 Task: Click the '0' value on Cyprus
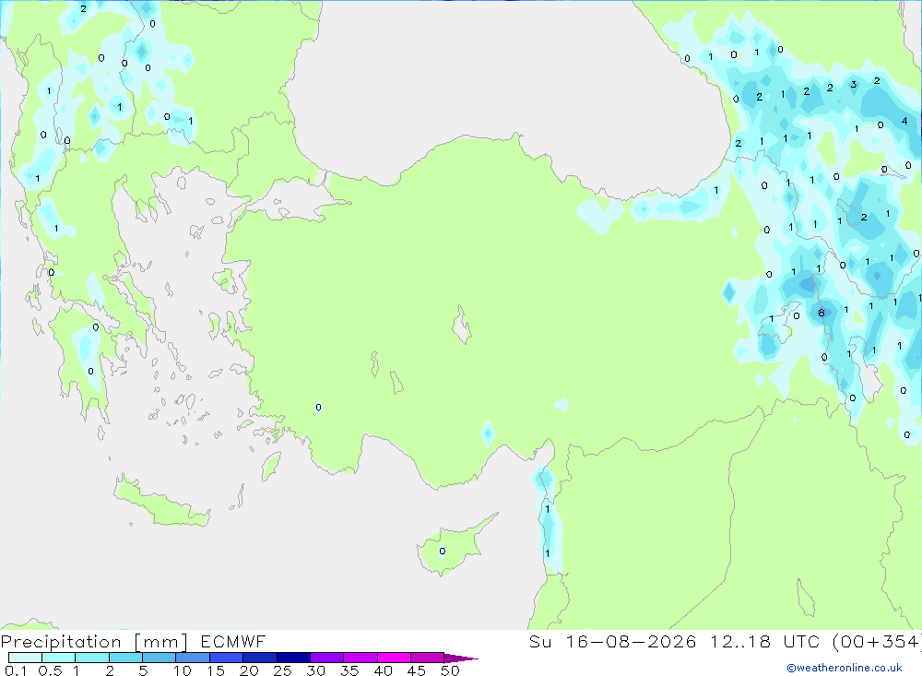[x=443, y=551]
